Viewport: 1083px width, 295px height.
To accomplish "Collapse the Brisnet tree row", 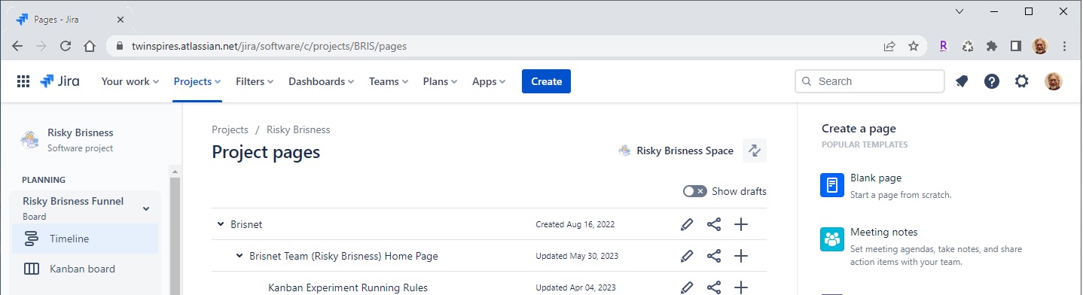I will pyautogui.click(x=221, y=224).
